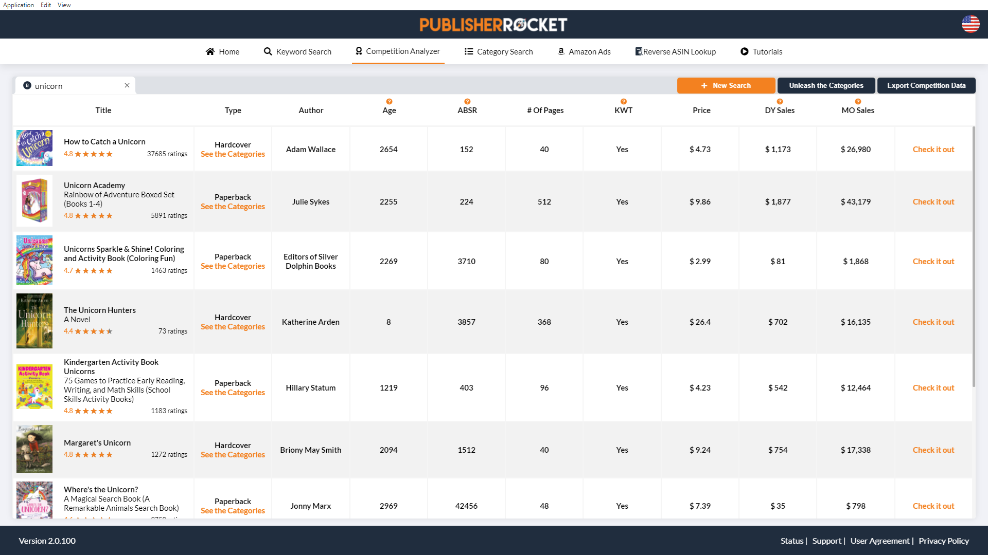Open Kindergarten Activity Book cover thumbnail
This screenshot has width=988, height=555.
pyautogui.click(x=34, y=386)
